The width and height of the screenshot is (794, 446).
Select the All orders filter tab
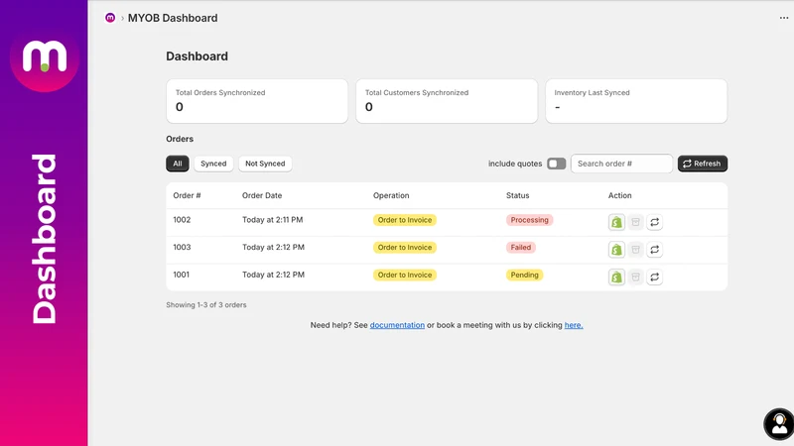(x=178, y=164)
